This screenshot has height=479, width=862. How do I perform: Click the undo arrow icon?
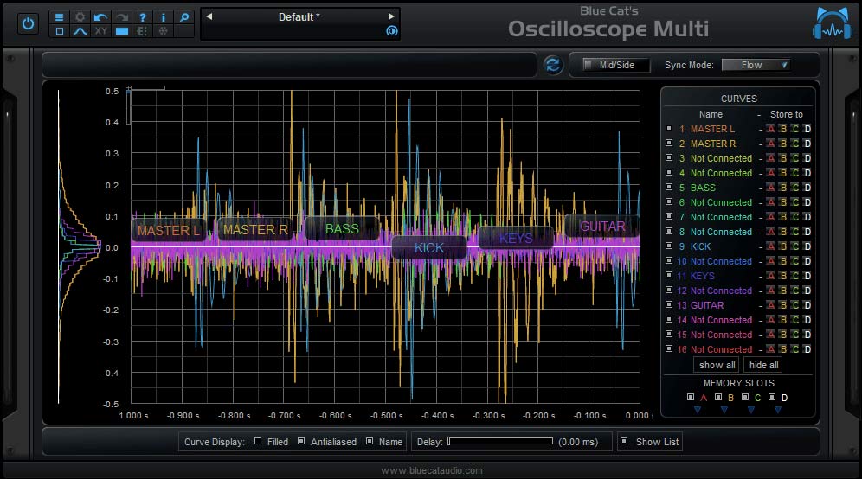click(x=100, y=17)
